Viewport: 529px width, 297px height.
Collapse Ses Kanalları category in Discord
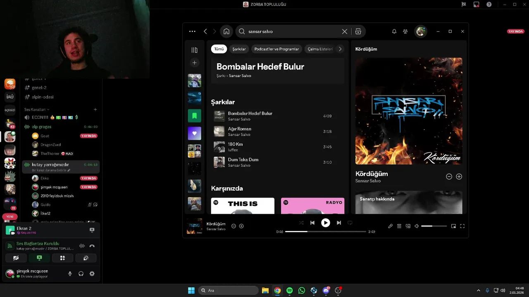point(37,109)
